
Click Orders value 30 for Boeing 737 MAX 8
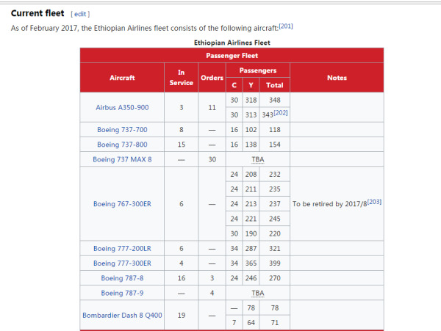(212, 159)
